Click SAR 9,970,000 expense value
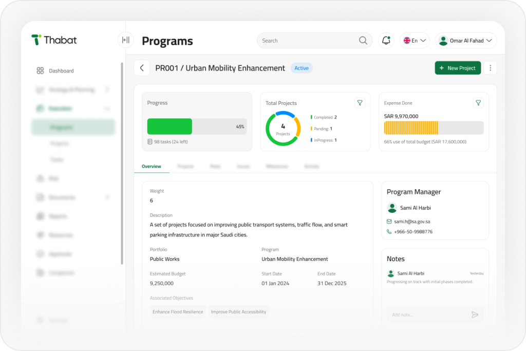This screenshot has height=351, width=526. [x=401, y=116]
